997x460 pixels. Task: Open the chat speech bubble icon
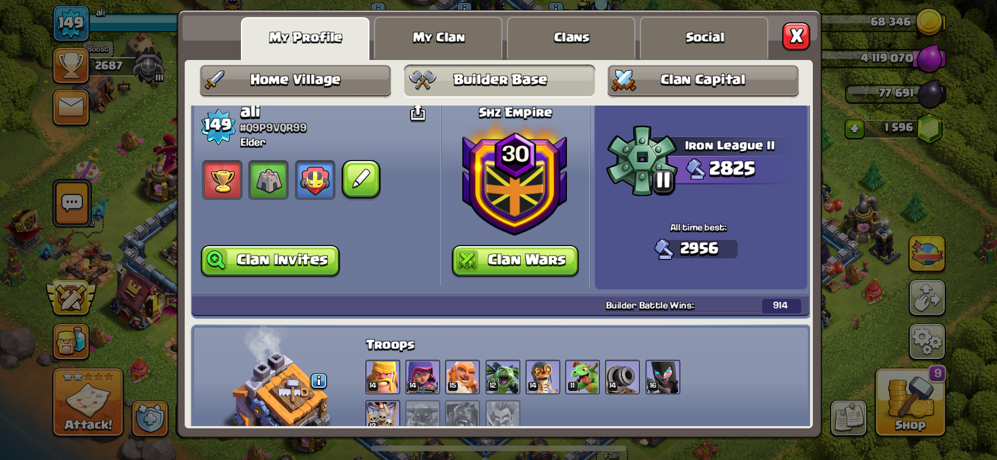(72, 203)
